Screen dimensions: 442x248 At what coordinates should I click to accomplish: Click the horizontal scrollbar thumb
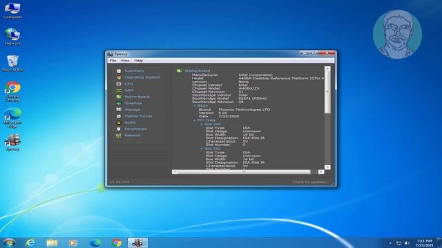point(244,172)
